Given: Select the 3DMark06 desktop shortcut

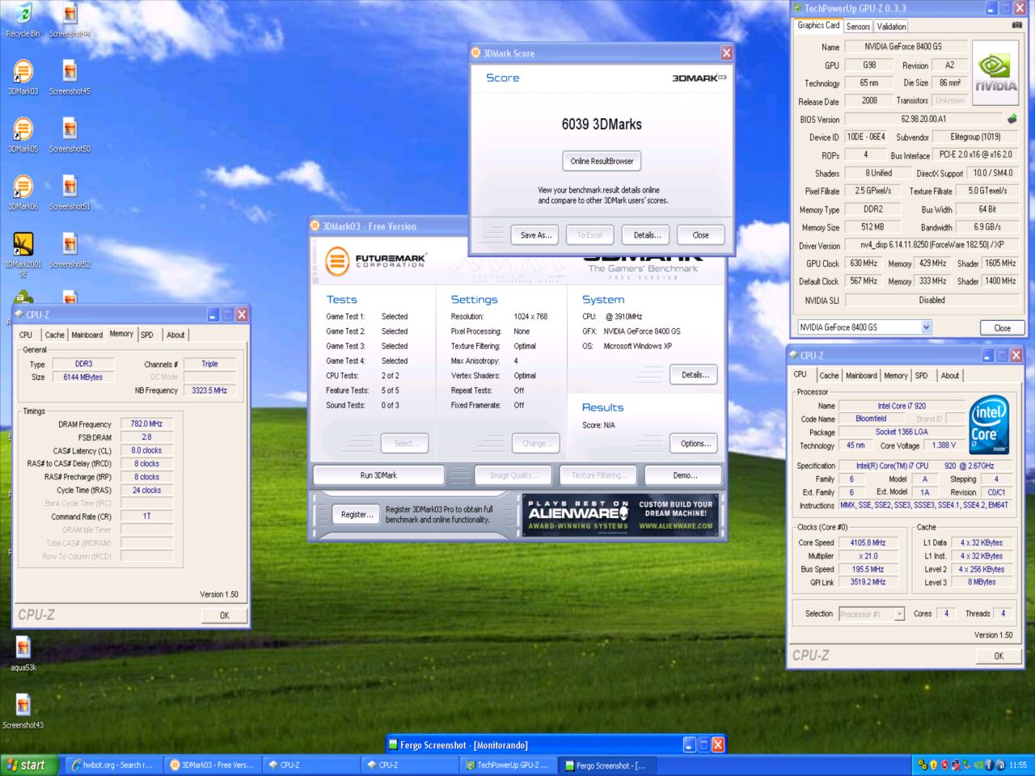Looking at the screenshot, I should click(x=23, y=192).
